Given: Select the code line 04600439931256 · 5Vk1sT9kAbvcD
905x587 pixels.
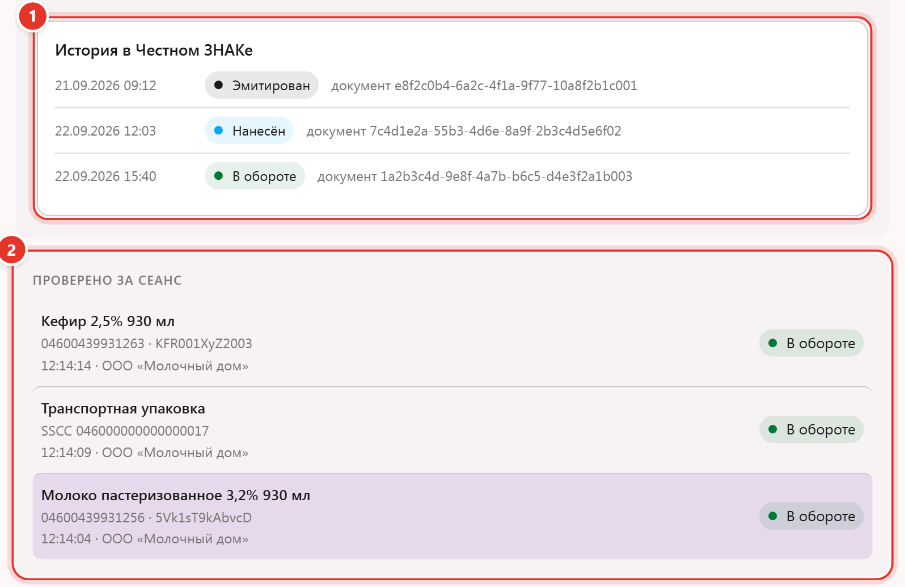Looking at the screenshot, I should pos(146,518).
